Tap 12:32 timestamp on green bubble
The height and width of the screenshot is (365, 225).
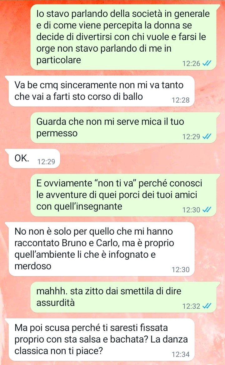tap(191, 306)
